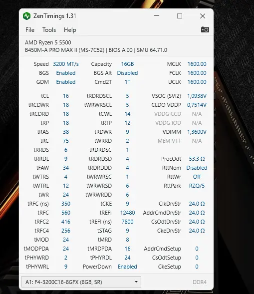Viewport: 254px width, 294px height.
Task: Click the VSOC (SVI2) value 1,0938V
Action: (x=197, y=96)
